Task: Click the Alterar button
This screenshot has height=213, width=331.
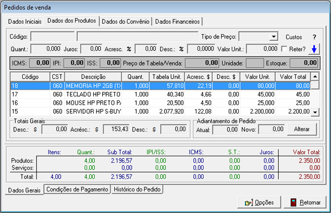Action: pos(302,129)
